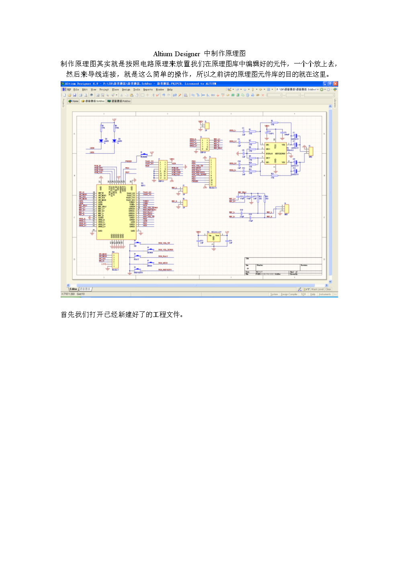Click the green Back navigation button
The width and height of the screenshot is (399, 564).
tap(321, 90)
